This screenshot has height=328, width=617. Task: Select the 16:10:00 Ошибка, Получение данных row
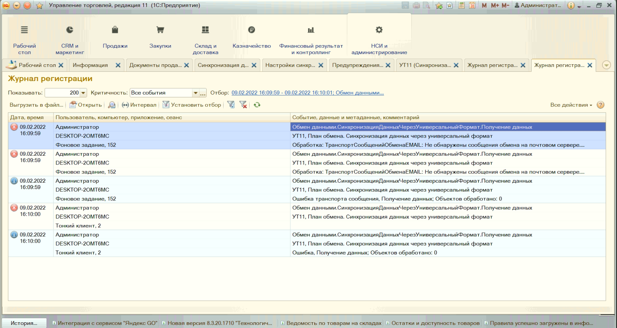(364, 253)
